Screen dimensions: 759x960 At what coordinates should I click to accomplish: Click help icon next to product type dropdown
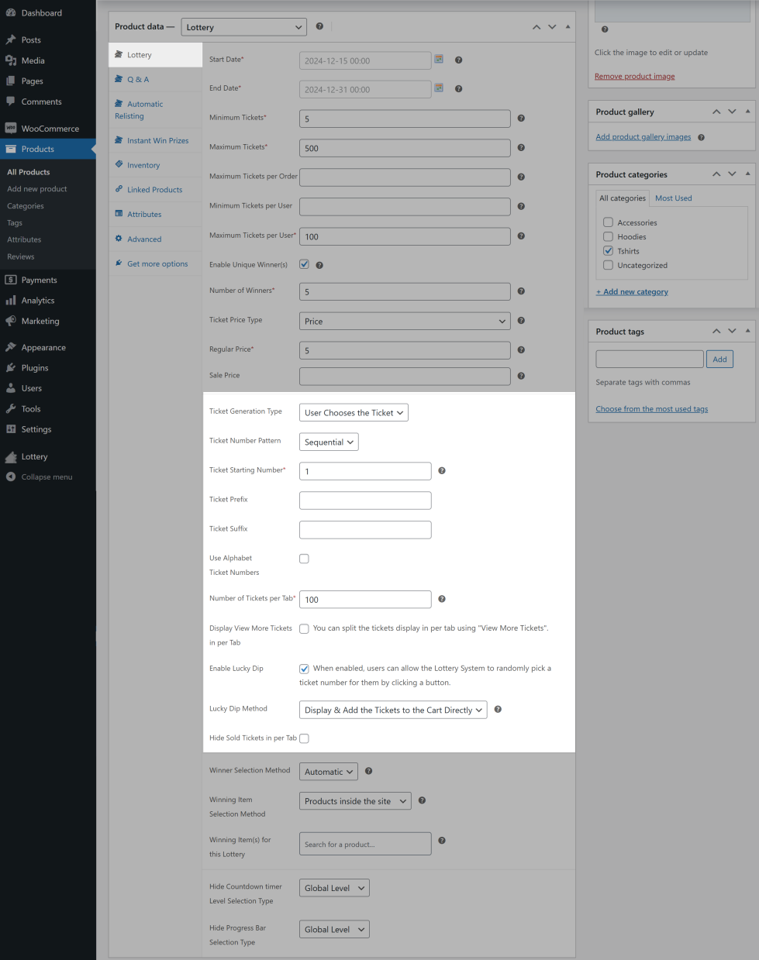point(319,26)
